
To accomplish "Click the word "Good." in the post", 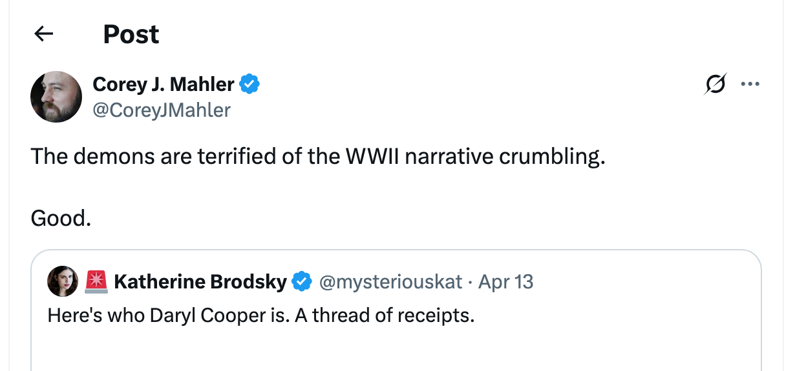I will click(x=61, y=218).
